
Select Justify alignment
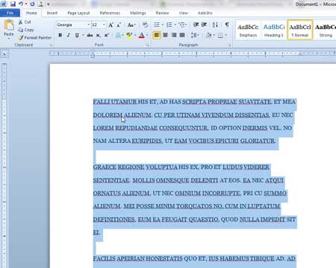[182, 35]
